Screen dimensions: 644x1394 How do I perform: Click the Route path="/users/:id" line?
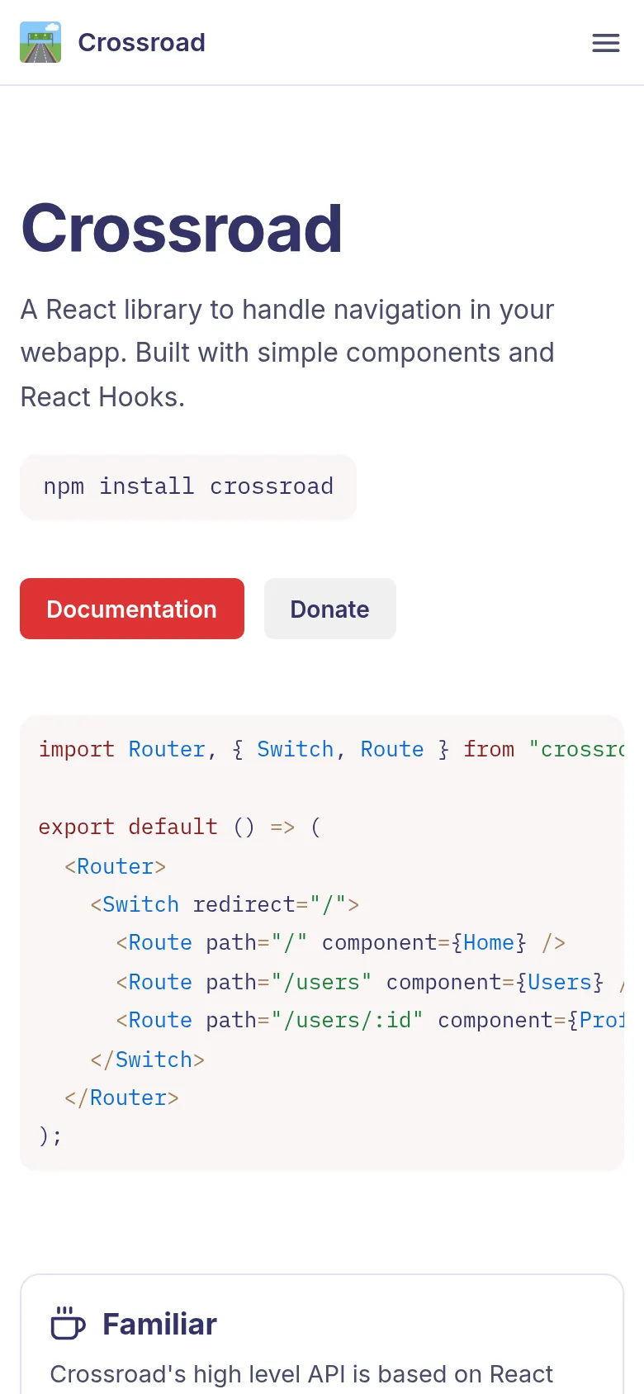[x=370, y=1020]
